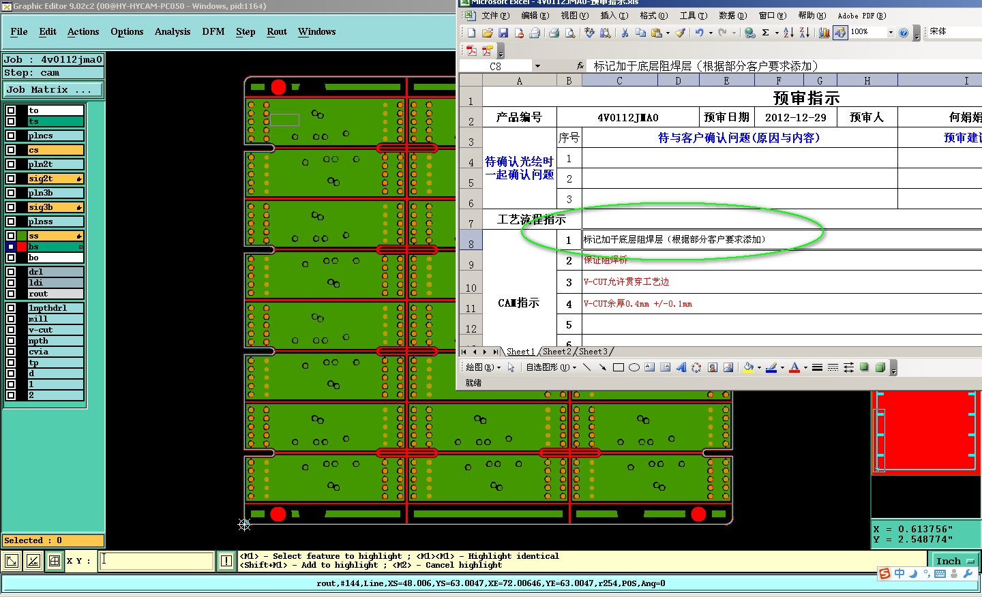Open the Inch units dropdown
Screen dimensions: 982x597
tap(955, 561)
